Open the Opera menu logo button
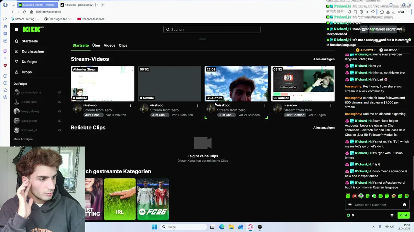414x232 pixels. click(x=5, y=5)
